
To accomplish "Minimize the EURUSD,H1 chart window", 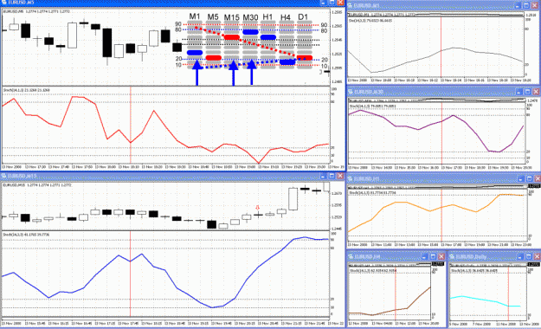I will coord(521,179).
